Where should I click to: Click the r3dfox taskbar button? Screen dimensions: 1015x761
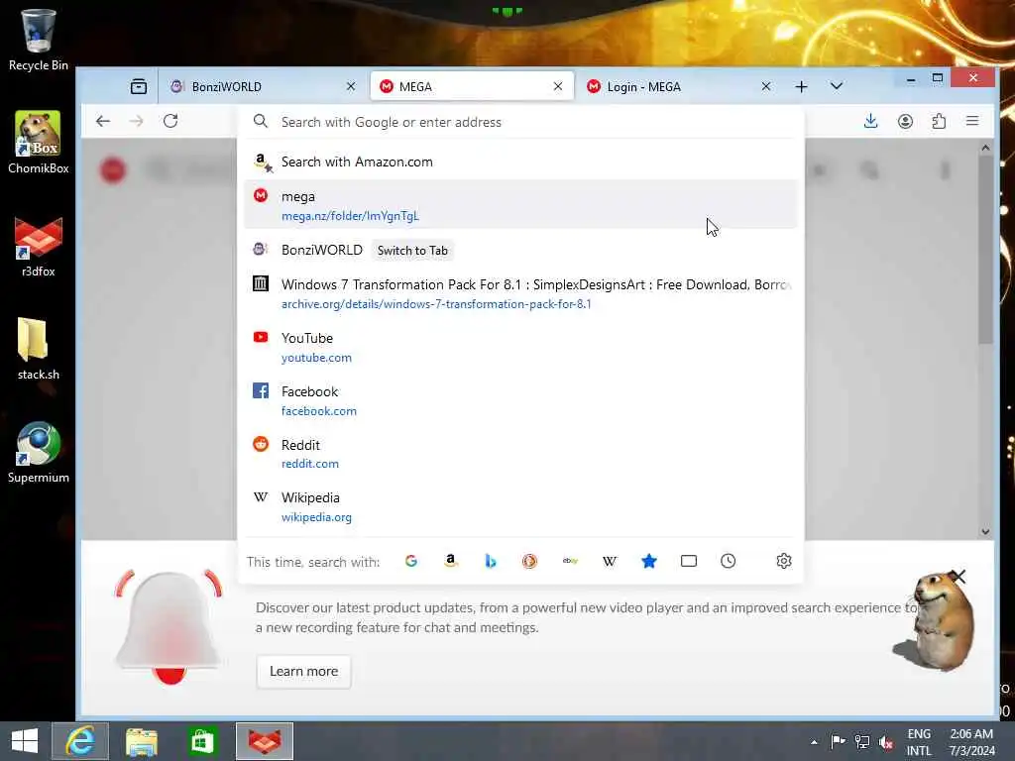(264, 741)
